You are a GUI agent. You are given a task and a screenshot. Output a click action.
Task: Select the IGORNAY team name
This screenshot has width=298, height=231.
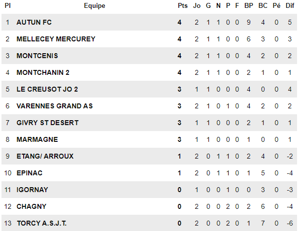point(32,190)
